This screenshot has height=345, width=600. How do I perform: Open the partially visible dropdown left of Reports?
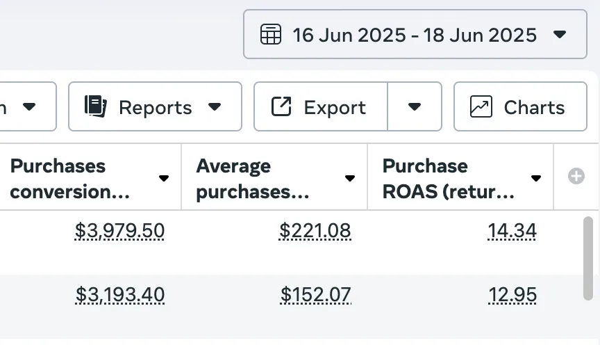[28, 106]
